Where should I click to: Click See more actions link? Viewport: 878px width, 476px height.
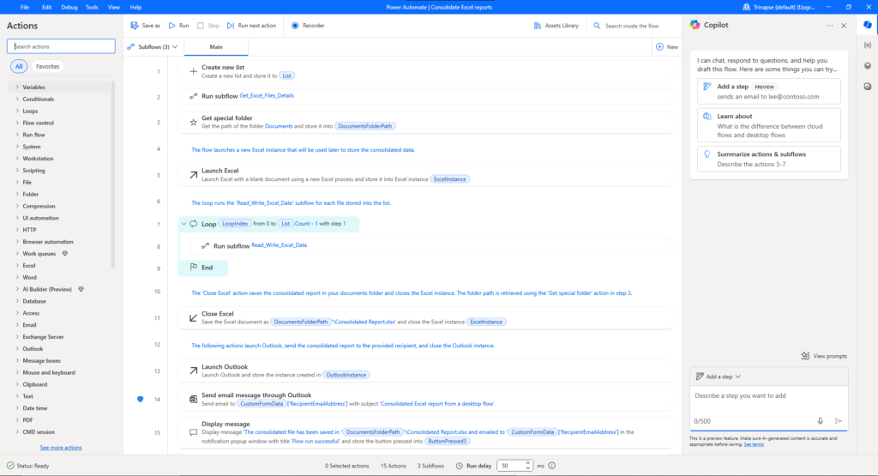61,448
